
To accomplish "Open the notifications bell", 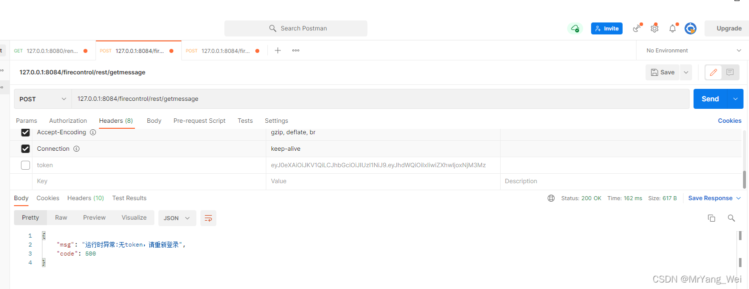I will [673, 28].
